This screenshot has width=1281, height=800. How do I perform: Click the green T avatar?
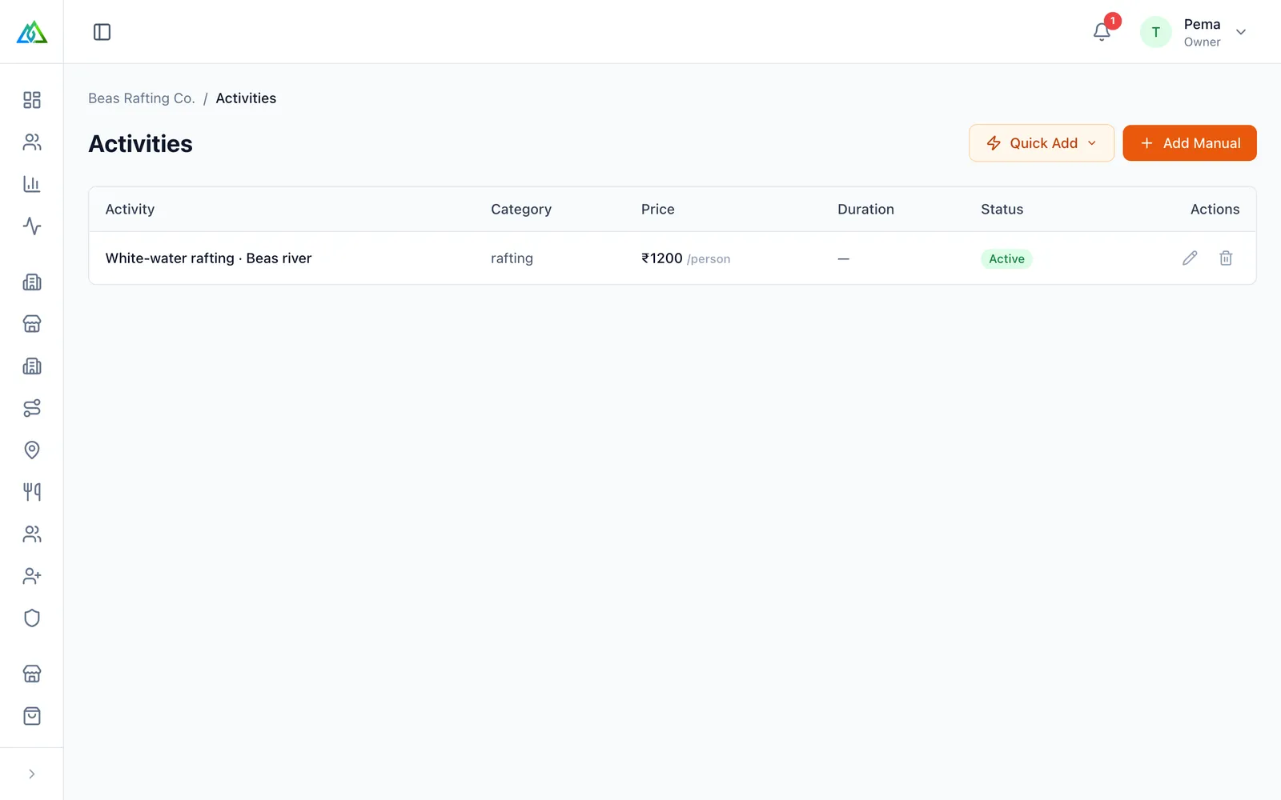1155,32
